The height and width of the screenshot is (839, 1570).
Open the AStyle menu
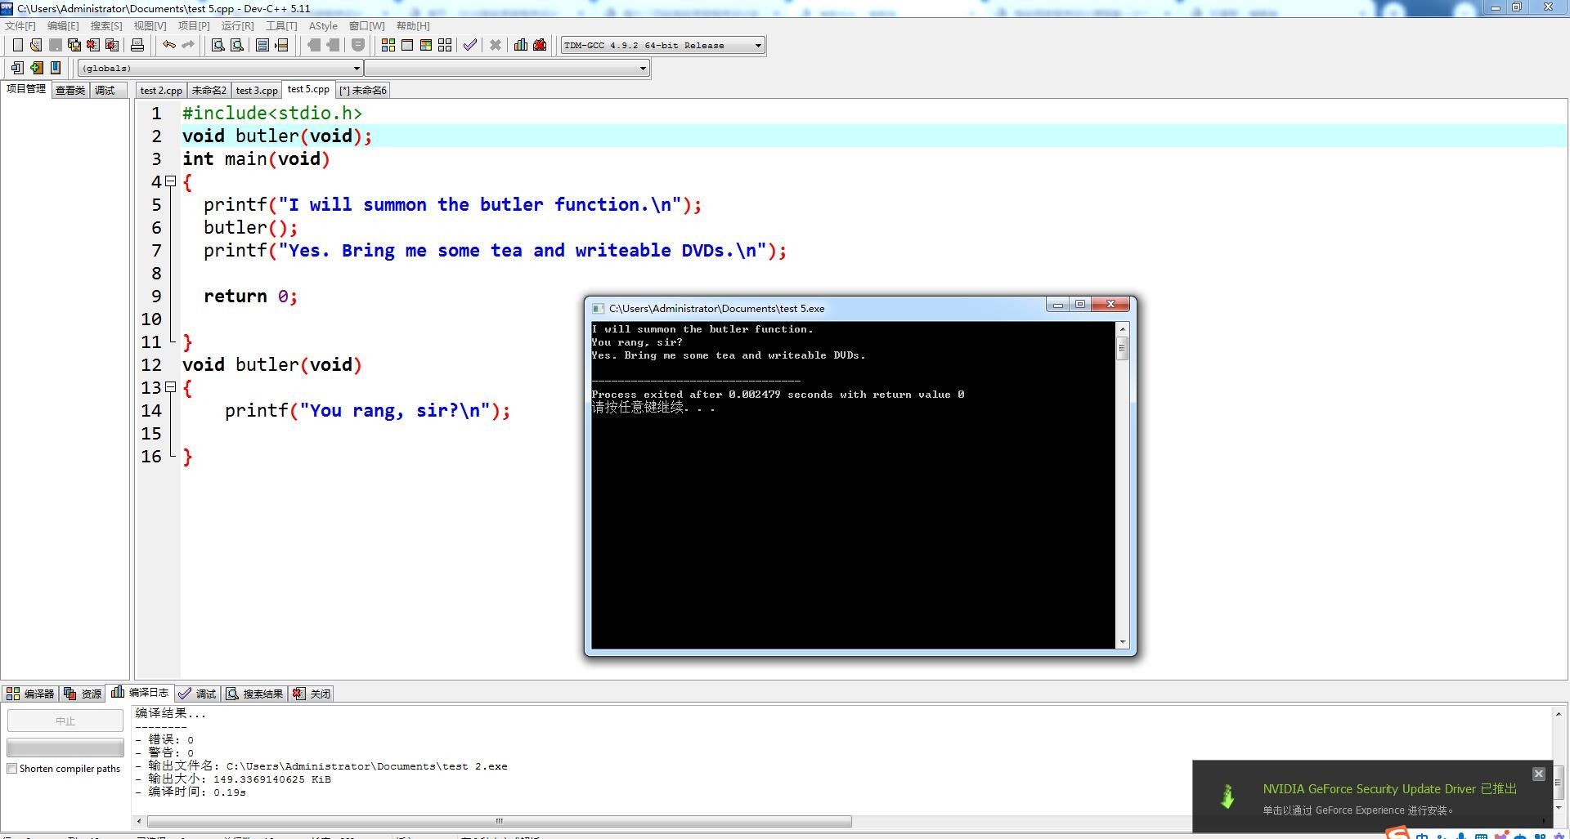(x=323, y=26)
